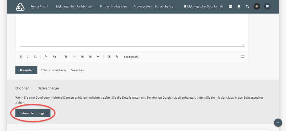
Task: Switch to the Optionen tab
Action: point(22,88)
